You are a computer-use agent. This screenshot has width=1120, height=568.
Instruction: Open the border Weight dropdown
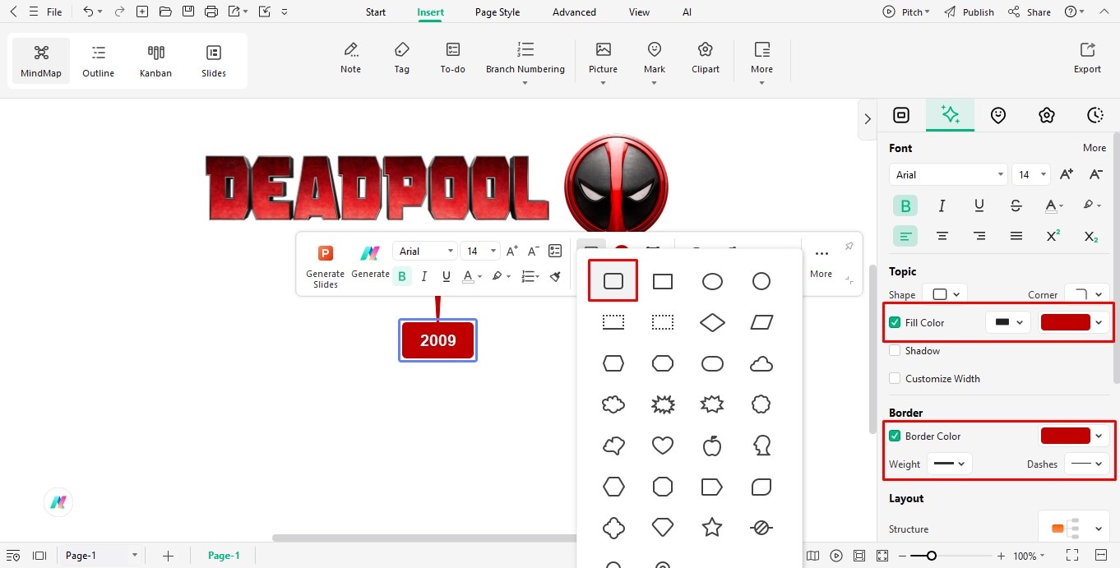[950, 464]
